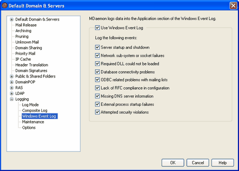
Task: Click the OK button
Action: (x=173, y=163)
